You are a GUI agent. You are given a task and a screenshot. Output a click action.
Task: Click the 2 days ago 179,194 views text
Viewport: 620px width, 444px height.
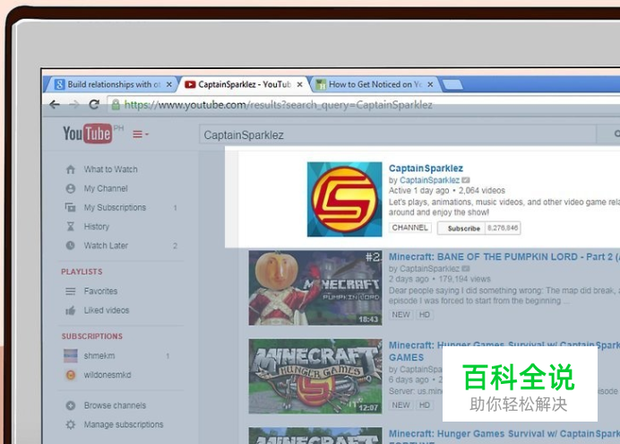[x=439, y=279]
